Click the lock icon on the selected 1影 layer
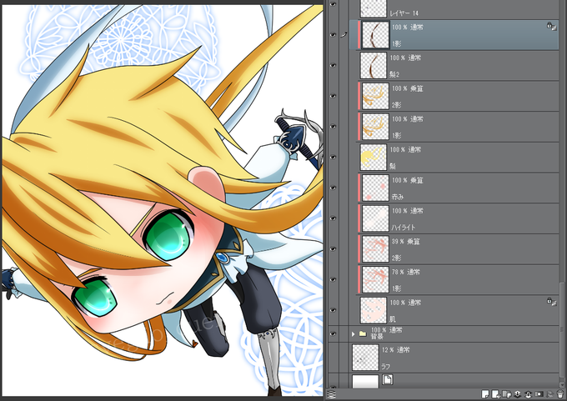 pos(551,26)
